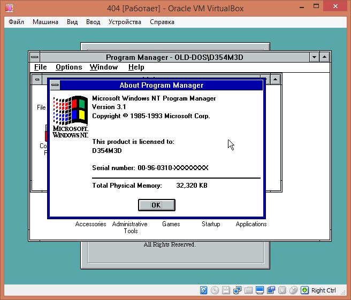Click the Program Manager minimize down-arrow button
The height and width of the screenshot is (300, 351).
coord(314,57)
